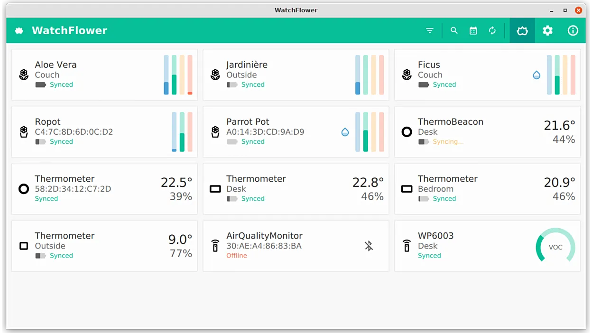Click the Bedroom location label

[435, 189]
